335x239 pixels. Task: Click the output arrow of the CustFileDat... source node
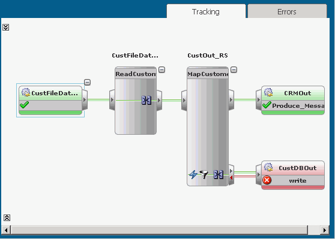(x=85, y=100)
